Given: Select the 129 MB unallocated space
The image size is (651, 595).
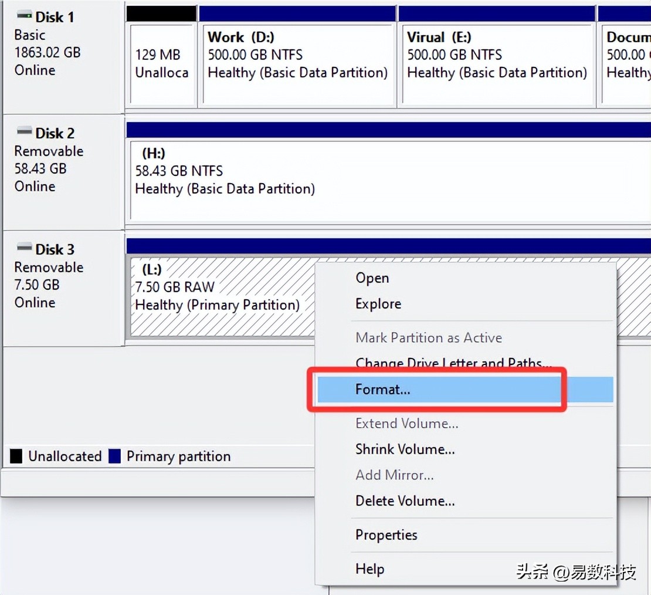Looking at the screenshot, I should point(162,63).
